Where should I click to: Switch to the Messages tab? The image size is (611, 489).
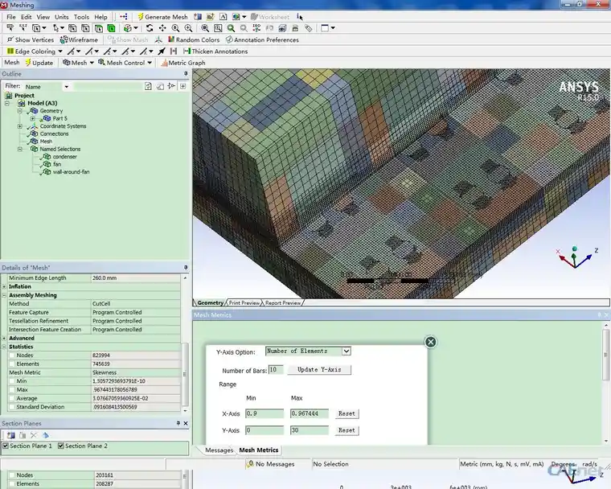[x=219, y=450]
